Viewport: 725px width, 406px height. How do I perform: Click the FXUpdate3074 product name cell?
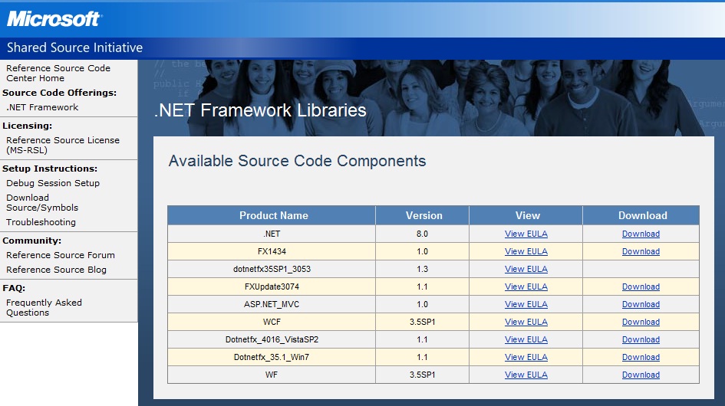click(272, 286)
